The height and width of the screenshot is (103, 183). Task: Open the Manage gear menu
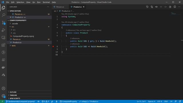(3, 96)
